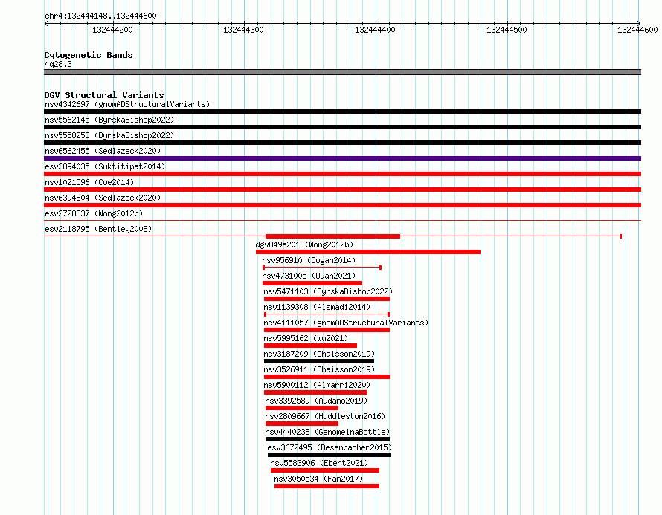Image resolution: width=662 pixels, height=515 pixels.
Task: Click the red esv3894035 variant bar
Action: point(342,174)
